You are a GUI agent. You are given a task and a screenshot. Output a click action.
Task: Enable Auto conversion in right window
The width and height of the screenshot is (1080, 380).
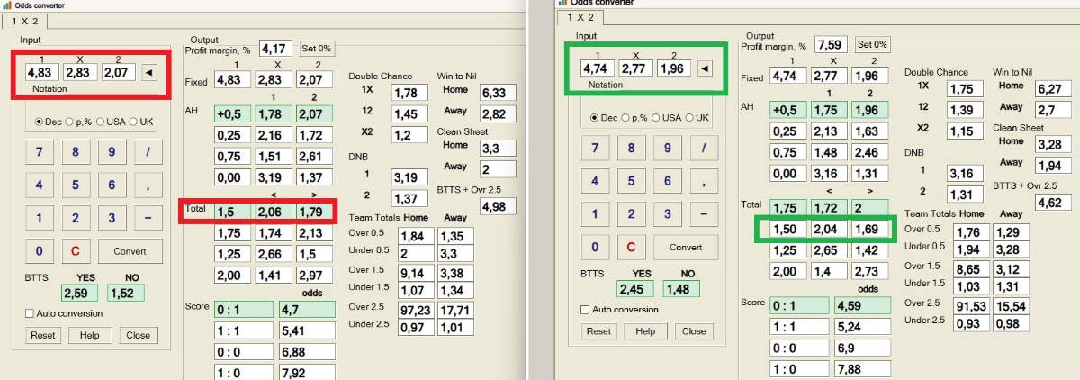(618, 310)
